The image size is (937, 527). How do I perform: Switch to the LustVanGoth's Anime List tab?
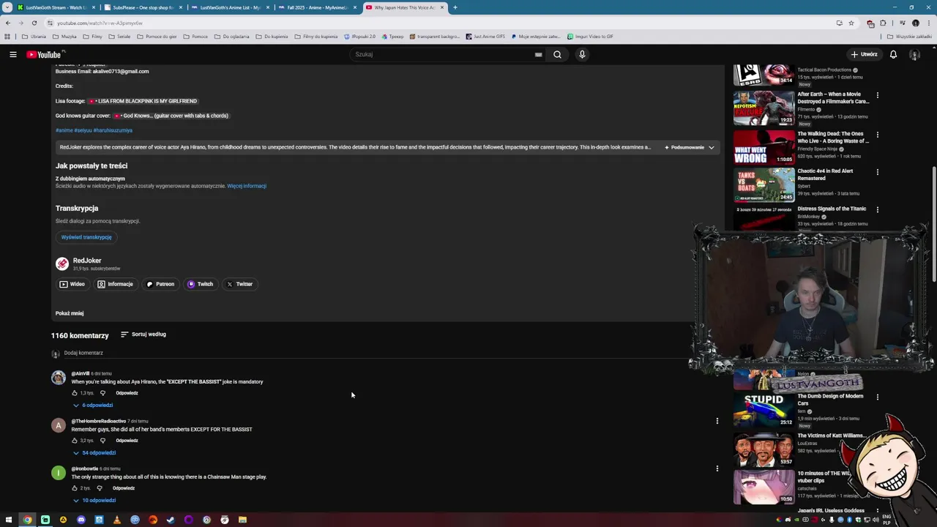pos(230,7)
